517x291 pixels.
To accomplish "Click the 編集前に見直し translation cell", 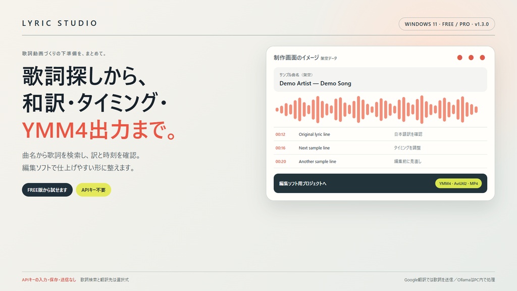I will tap(407, 161).
